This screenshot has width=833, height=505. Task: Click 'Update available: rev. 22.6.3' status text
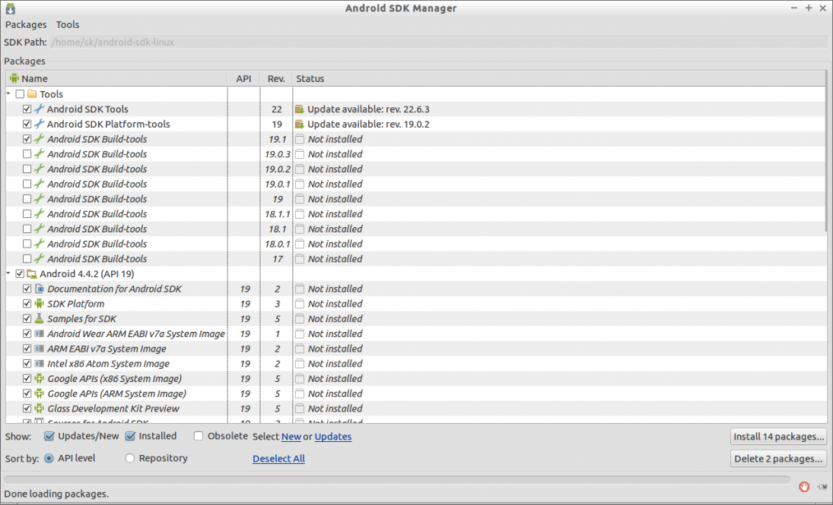click(369, 109)
